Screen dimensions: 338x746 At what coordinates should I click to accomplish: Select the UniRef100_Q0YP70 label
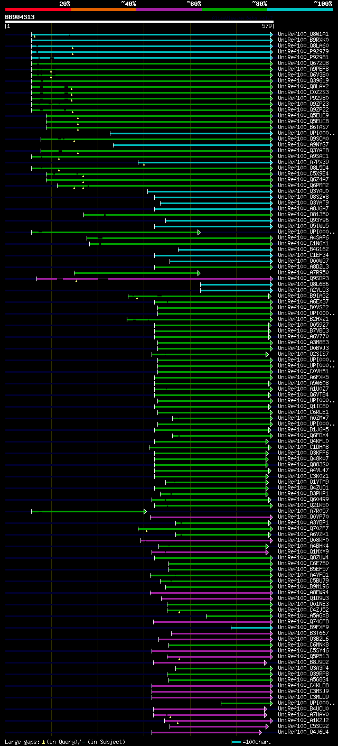click(303, 517)
